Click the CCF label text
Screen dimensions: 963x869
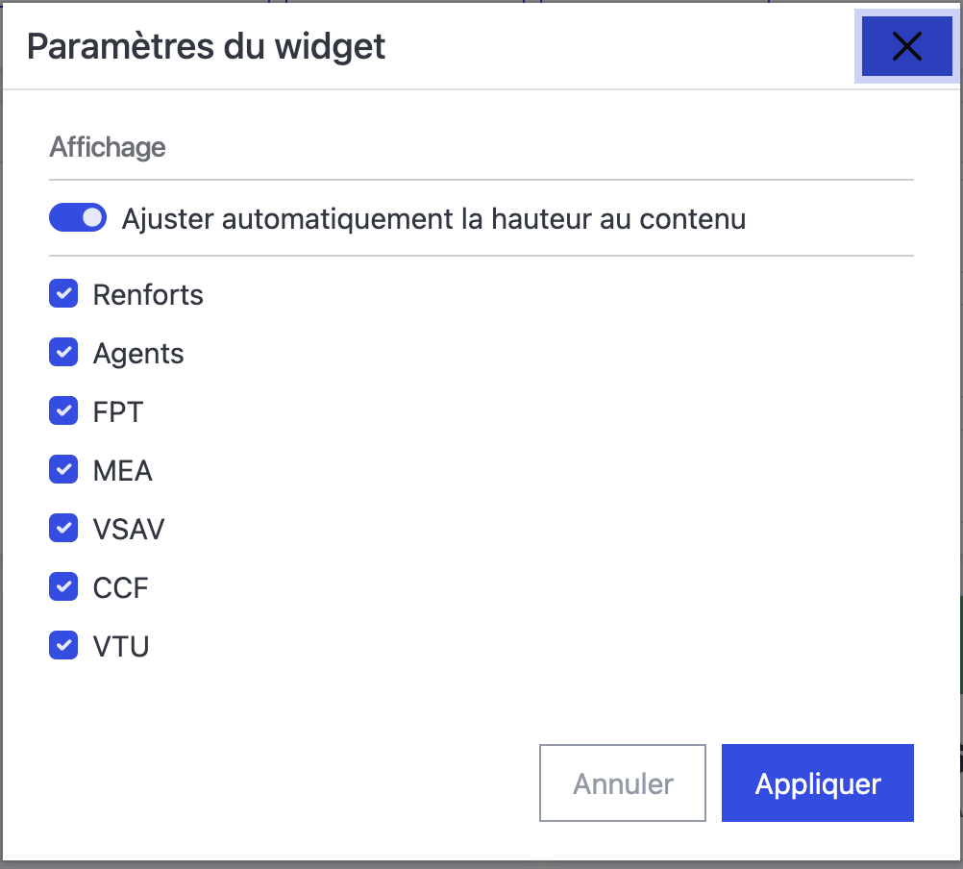pyautogui.click(x=121, y=588)
